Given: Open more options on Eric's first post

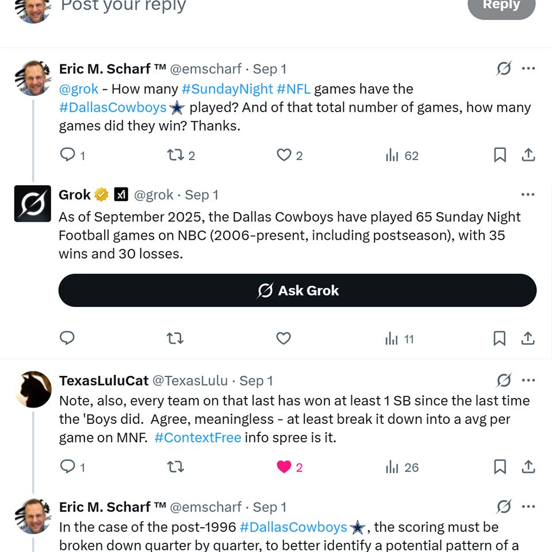Looking at the screenshot, I should point(528,69).
